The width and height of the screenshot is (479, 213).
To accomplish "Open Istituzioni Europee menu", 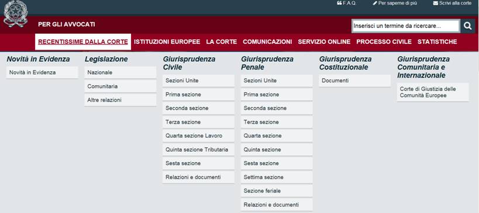I will pyautogui.click(x=167, y=42).
